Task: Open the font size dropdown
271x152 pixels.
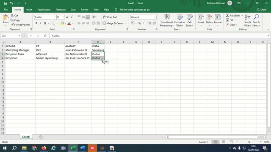Action: point(63,17)
